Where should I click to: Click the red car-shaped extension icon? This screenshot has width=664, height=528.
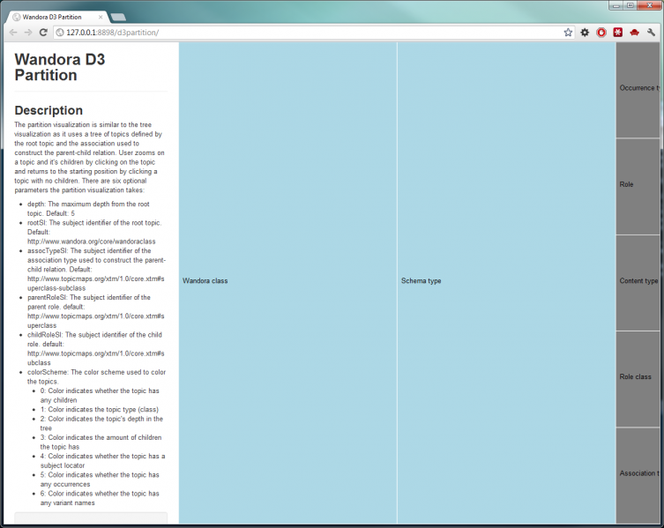click(634, 33)
